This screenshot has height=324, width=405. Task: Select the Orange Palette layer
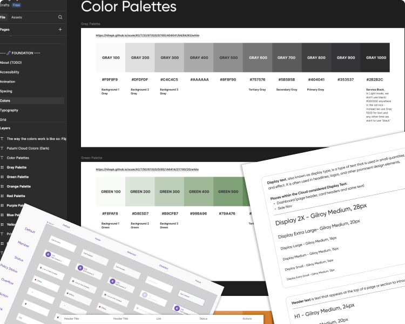pyautogui.click(x=18, y=186)
